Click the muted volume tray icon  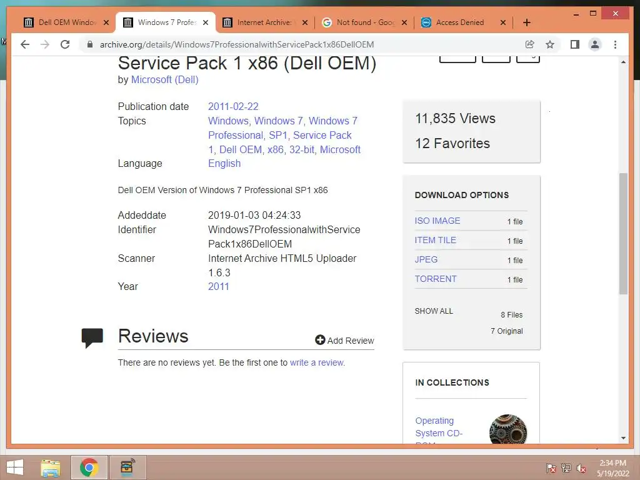581,468
